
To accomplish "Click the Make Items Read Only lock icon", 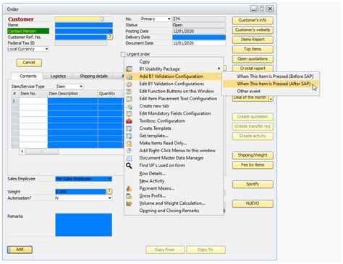I will tap(129, 144).
